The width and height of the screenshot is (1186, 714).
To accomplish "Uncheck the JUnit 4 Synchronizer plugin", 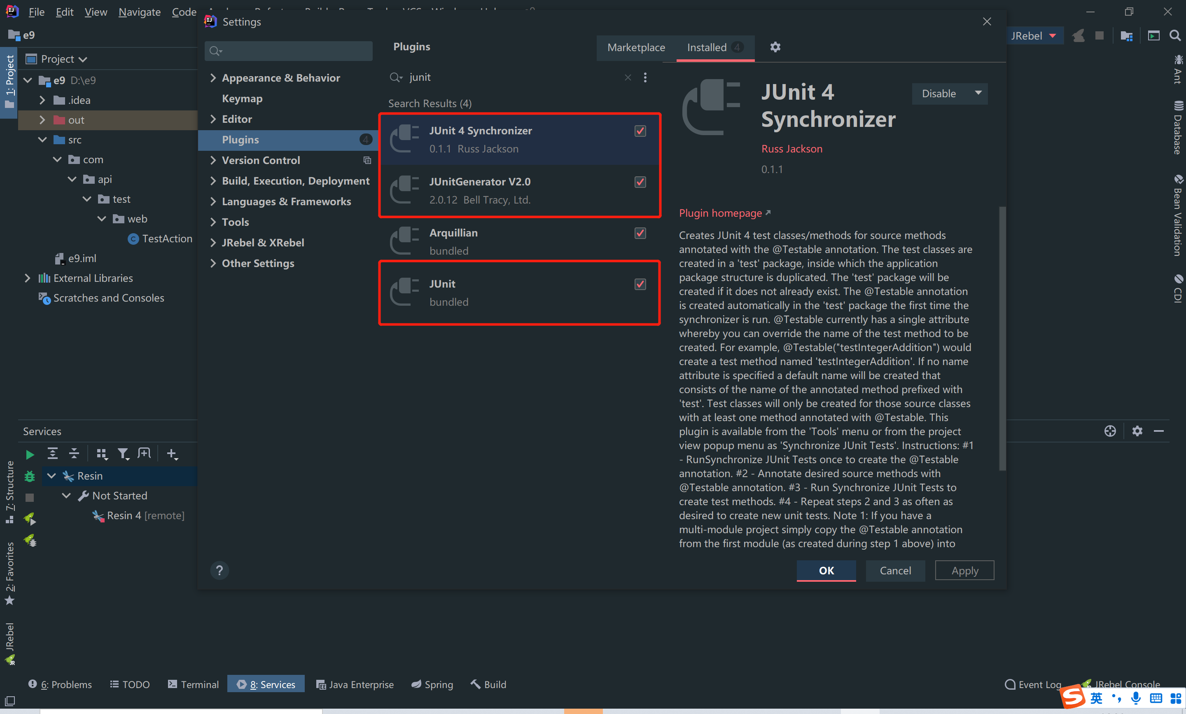I will point(640,131).
